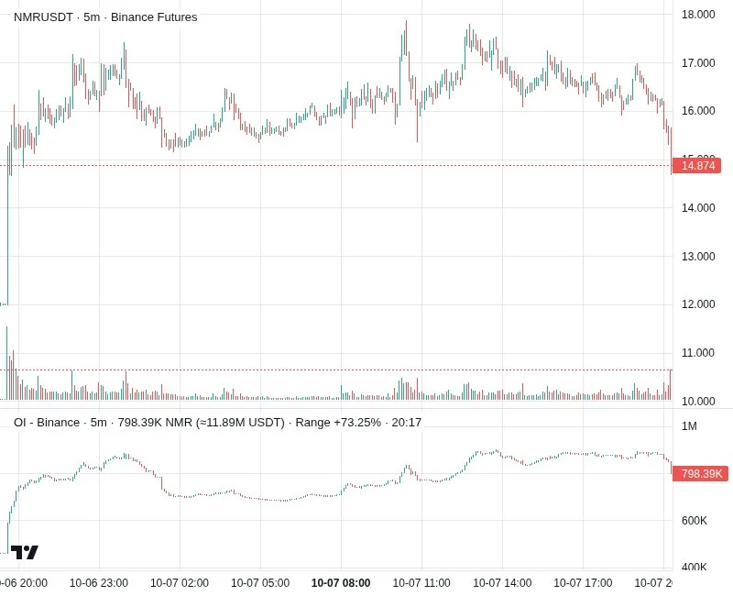Click the 12.000 price axis label
Screen dimensions: 733x596
(698, 304)
